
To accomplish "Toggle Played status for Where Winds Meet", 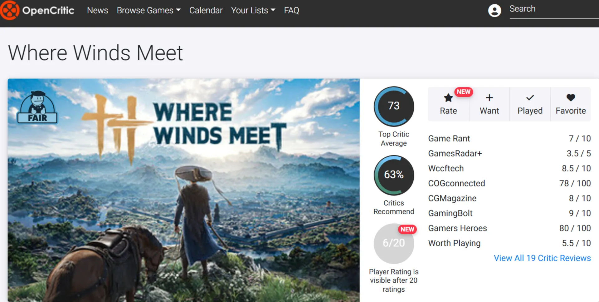I will [529, 104].
